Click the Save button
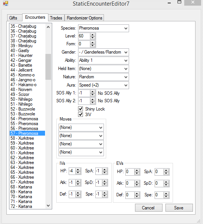 point(179,208)
